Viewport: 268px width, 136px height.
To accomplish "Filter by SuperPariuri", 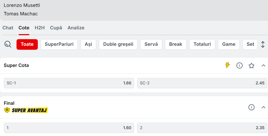I will point(59,44).
